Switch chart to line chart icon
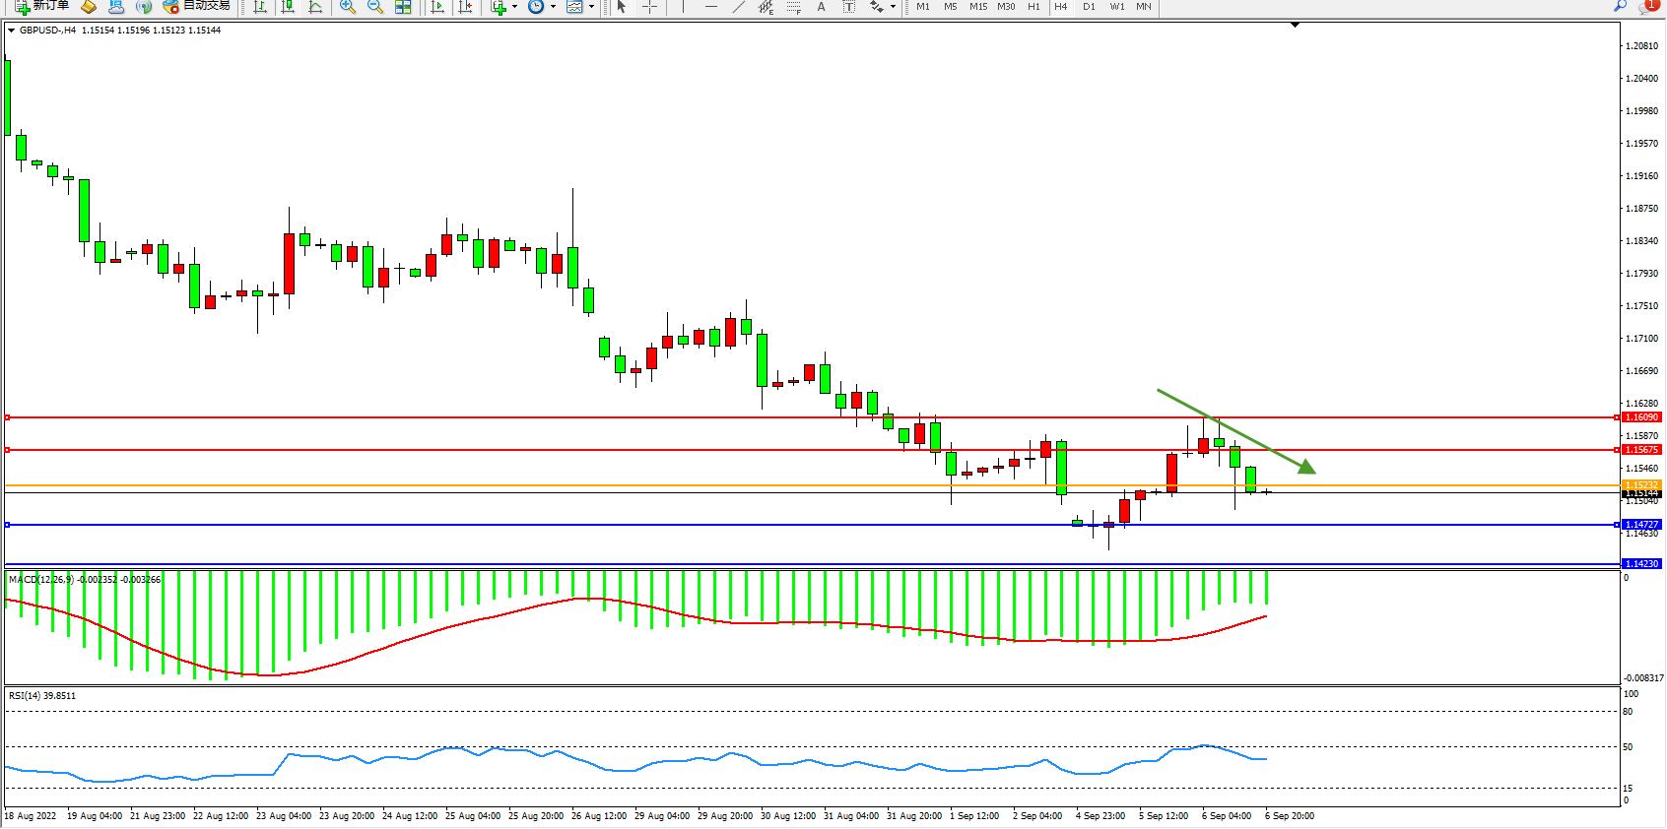1667x829 pixels. [315, 7]
